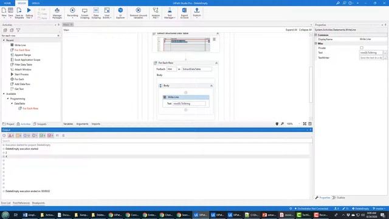Image resolution: width=389 pixels, height=219 pixels.
Task: Open expression editor for Text property
Action: pos(385,53)
